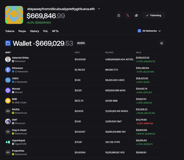Switch to the Perps tab
This screenshot has height=160, width=184.
(22, 31)
